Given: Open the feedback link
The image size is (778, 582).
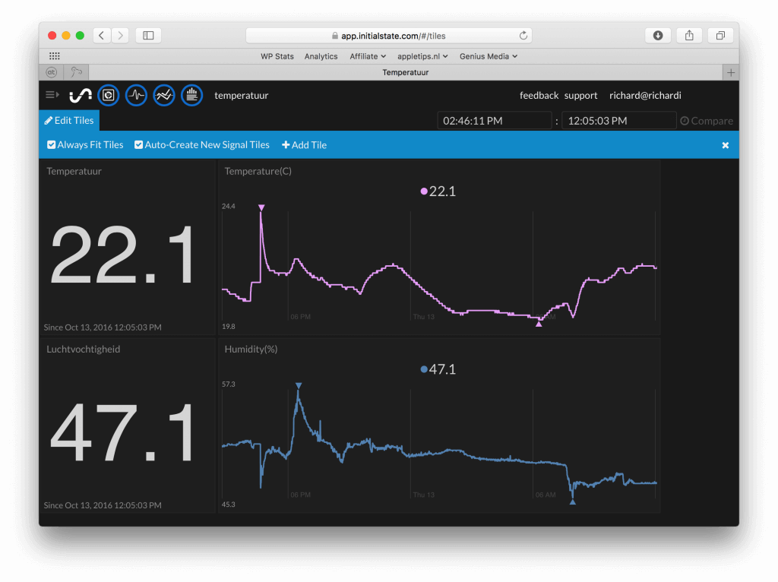Looking at the screenshot, I should pos(539,95).
